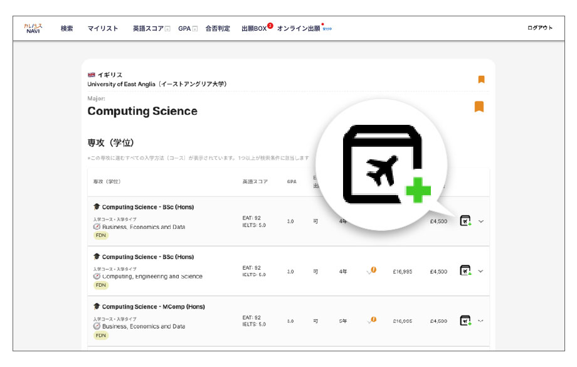
Task: Click the UK flag icon
Action: [x=92, y=75]
